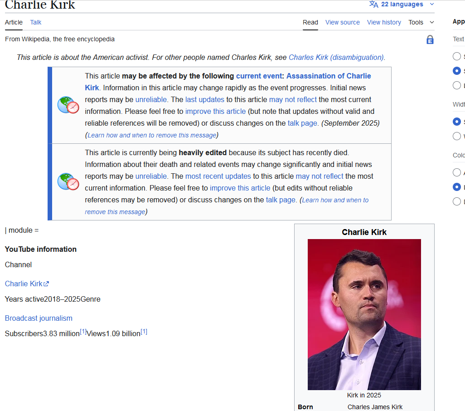Click the 'Born' infobox label
The image size is (465, 411).
tap(305, 407)
